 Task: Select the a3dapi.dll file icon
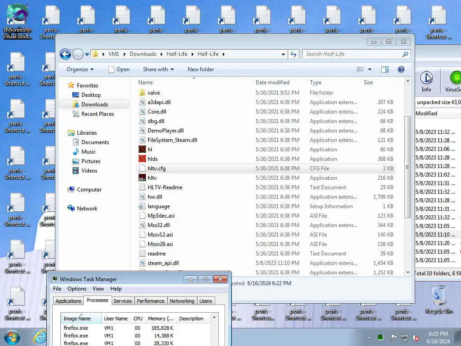pos(142,102)
